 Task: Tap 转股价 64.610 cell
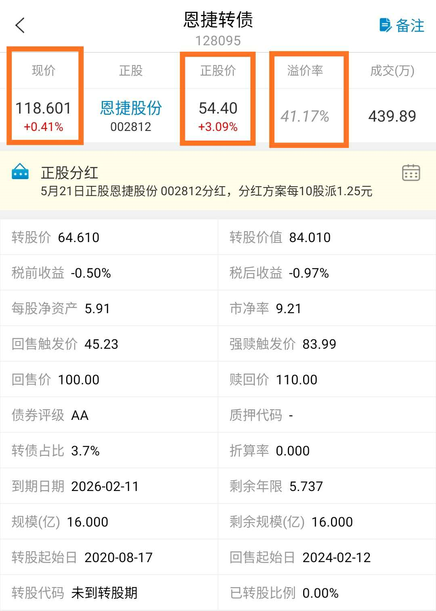(x=109, y=237)
